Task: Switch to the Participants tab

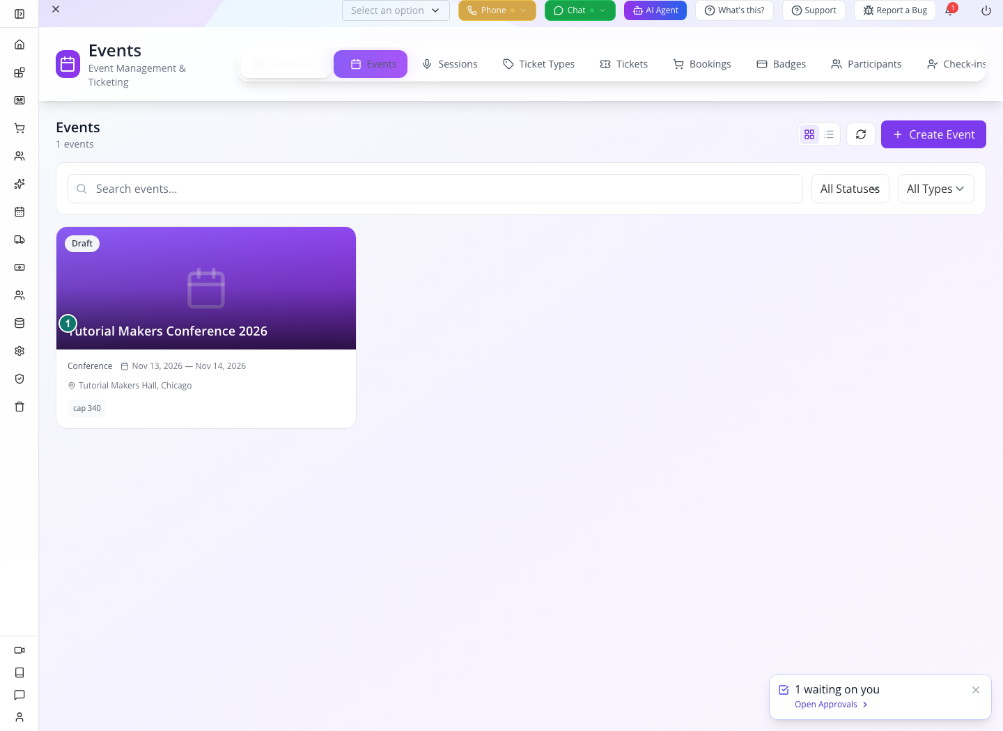Action: pos(866,64)
